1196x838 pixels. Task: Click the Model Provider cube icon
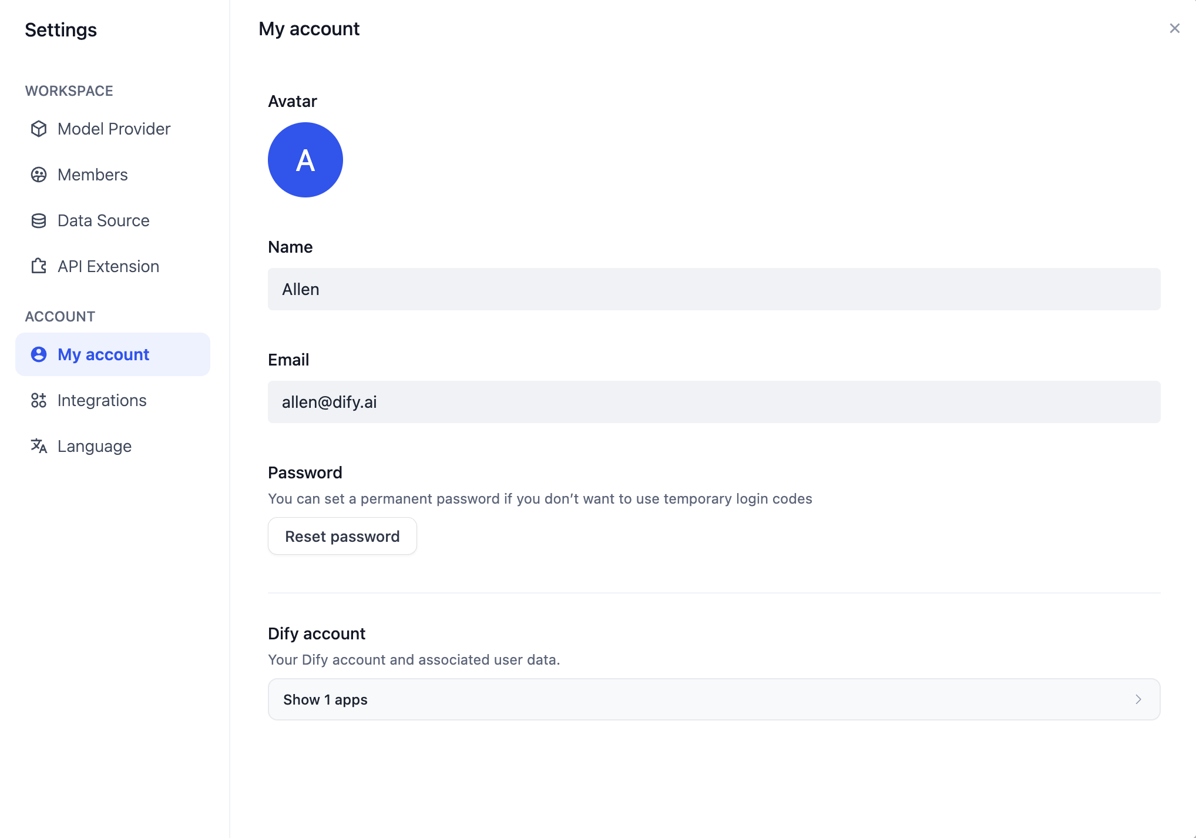39,129
